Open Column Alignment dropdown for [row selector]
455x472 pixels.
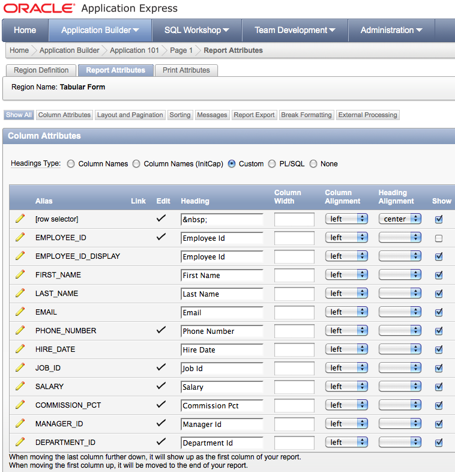(346, 219)
